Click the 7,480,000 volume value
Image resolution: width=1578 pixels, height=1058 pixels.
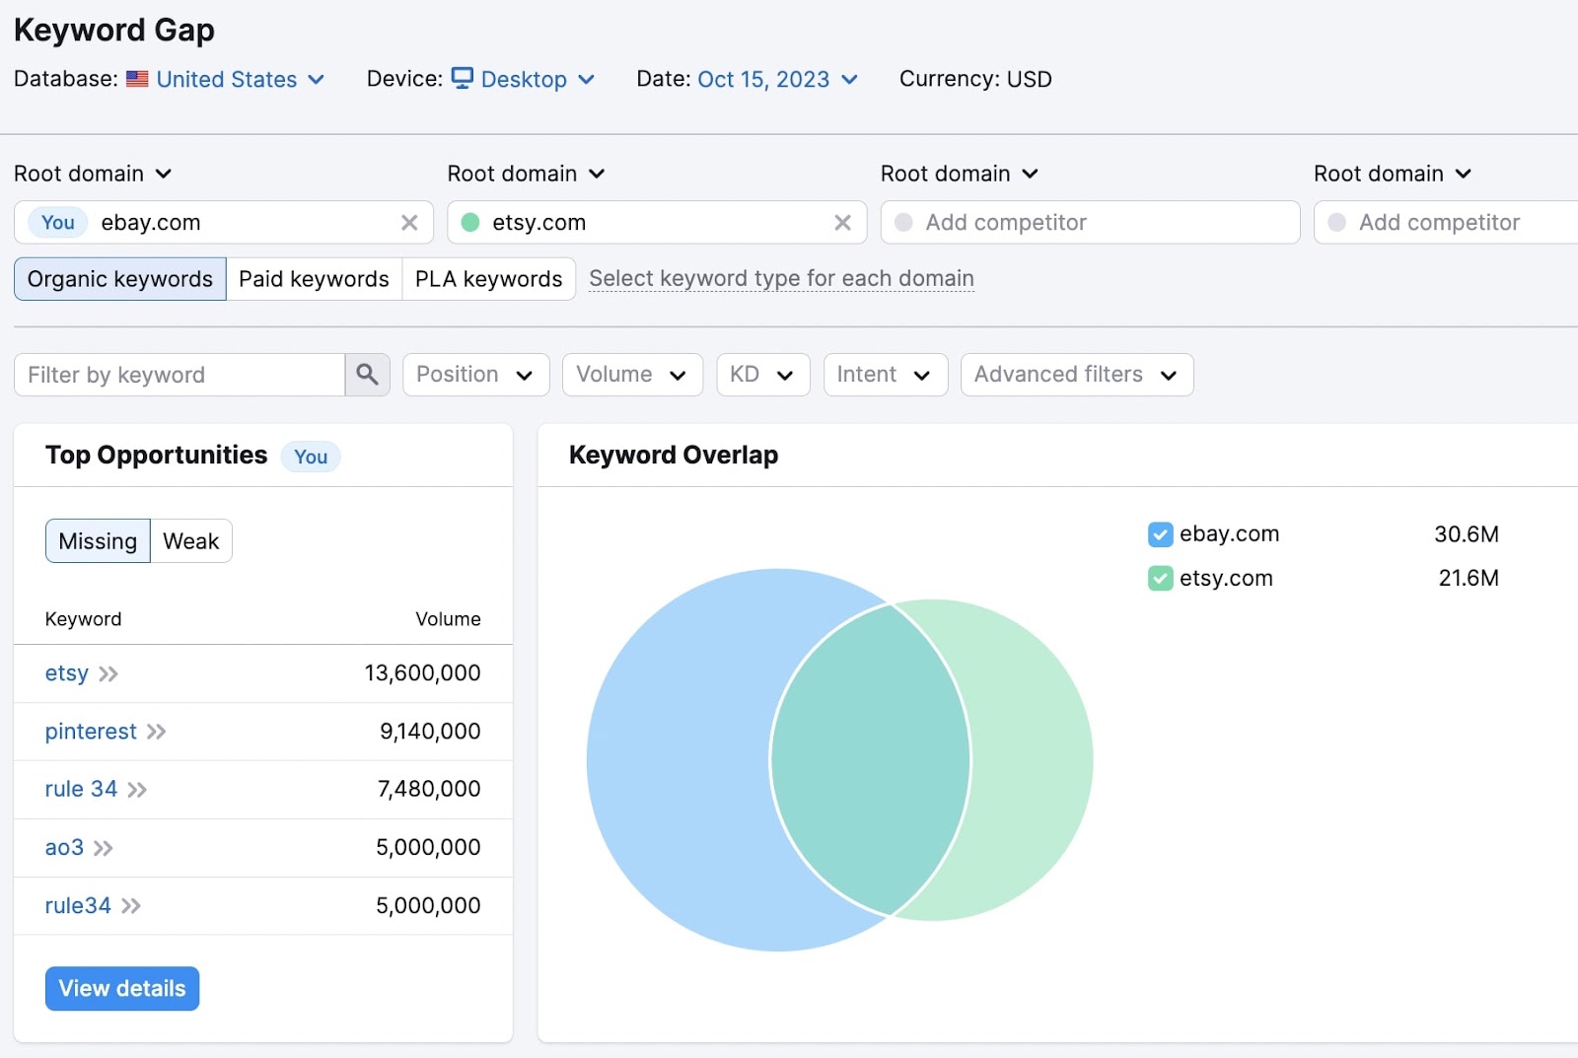click(429, 789)
